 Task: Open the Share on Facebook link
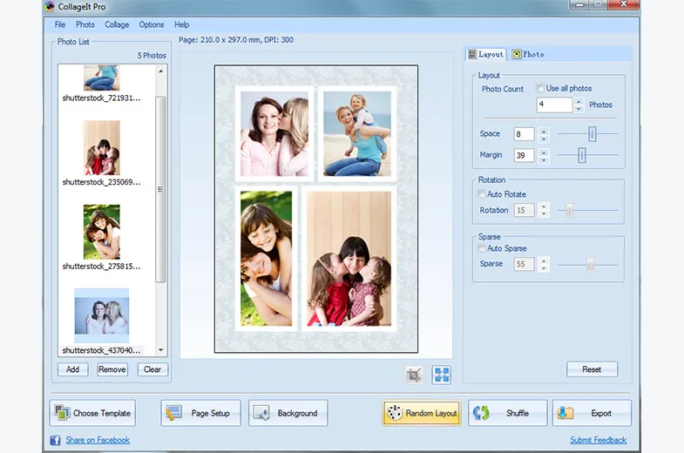tap(98, 440)
